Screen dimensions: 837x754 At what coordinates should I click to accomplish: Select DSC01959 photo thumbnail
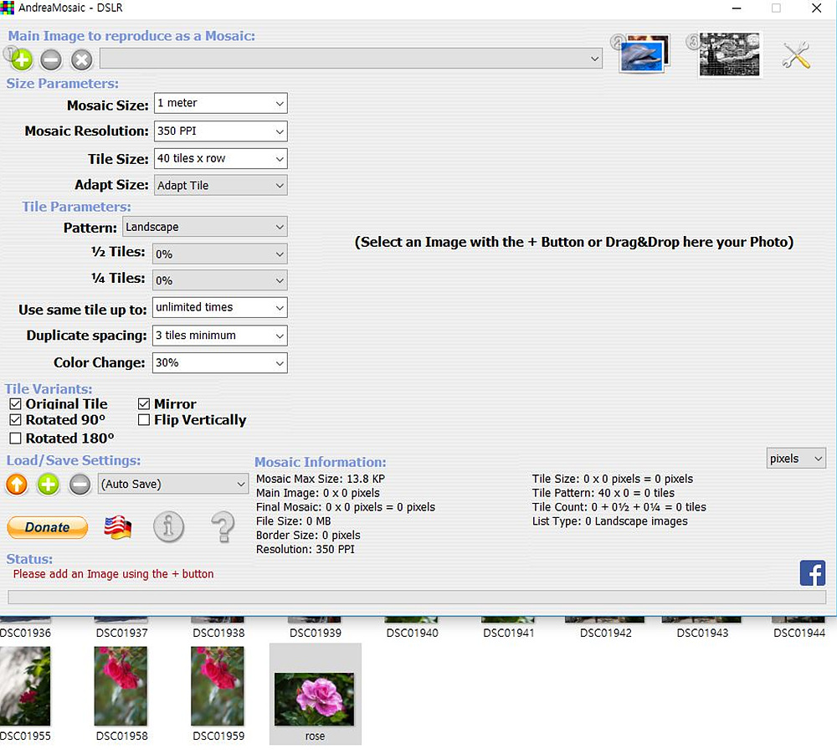click(218, 686)
